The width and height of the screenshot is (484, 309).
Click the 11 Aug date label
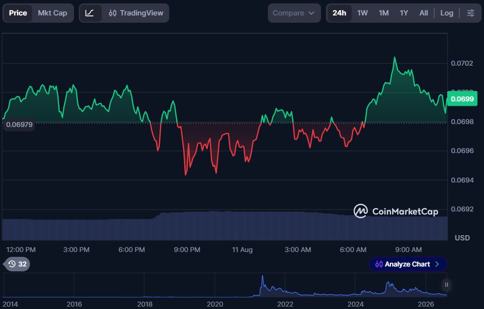(x=242, y=250)
